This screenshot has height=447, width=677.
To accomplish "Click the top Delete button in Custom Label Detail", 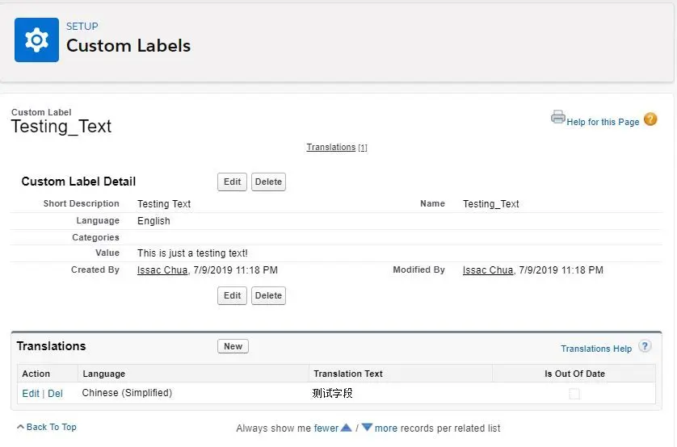I will pyautogui.click(x=268, y=182).
